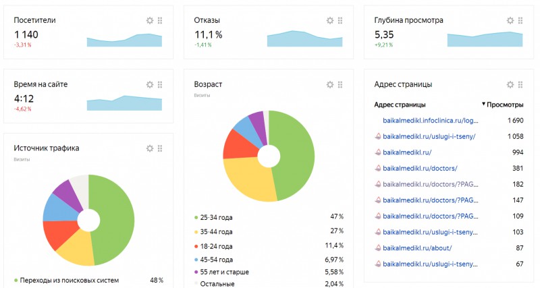Open baikalmedikl.ru/doctors/ link

(420, 169)
